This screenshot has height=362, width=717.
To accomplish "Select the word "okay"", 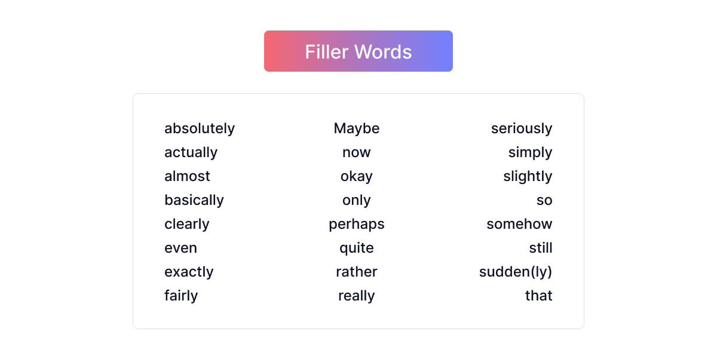I will tap(357, 176).
